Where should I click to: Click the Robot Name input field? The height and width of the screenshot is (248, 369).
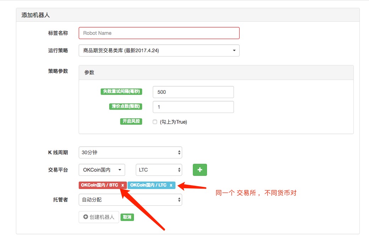(x=159, y=33)
